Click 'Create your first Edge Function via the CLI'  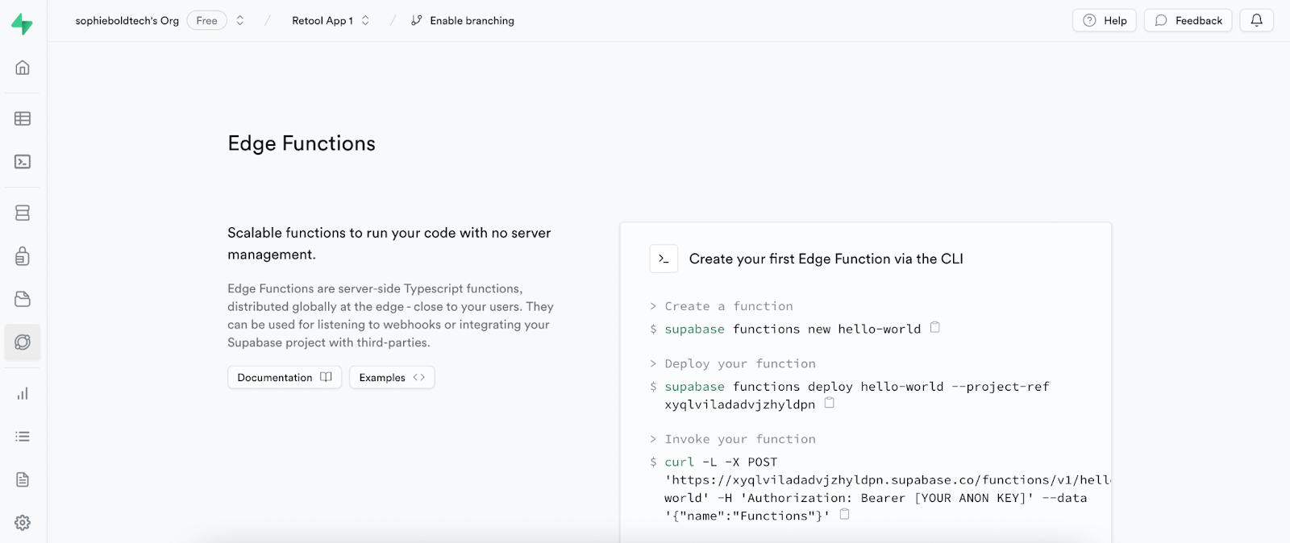826,259
